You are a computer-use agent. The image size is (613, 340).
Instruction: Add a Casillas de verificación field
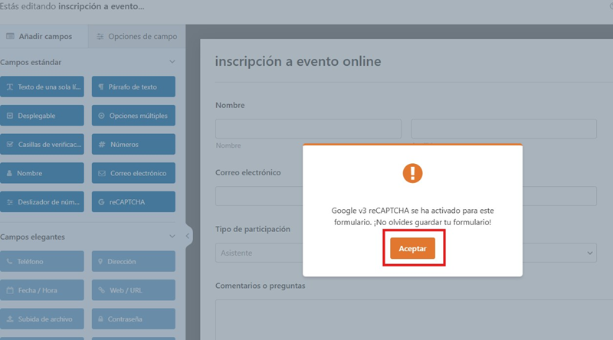(x=42, y=144)
